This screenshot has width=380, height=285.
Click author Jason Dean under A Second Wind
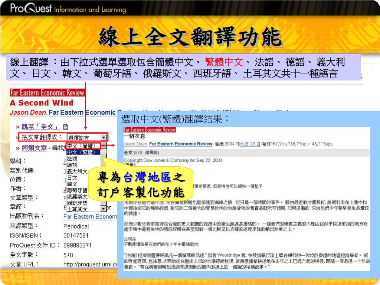tap(28, 112)
